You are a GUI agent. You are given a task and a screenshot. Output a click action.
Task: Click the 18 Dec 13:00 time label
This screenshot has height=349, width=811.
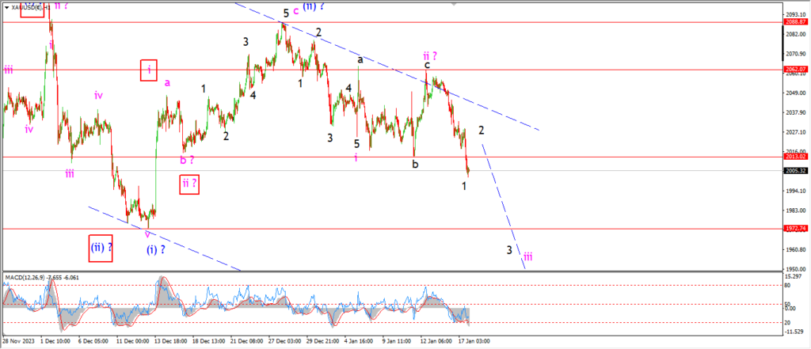pos(209,341)
